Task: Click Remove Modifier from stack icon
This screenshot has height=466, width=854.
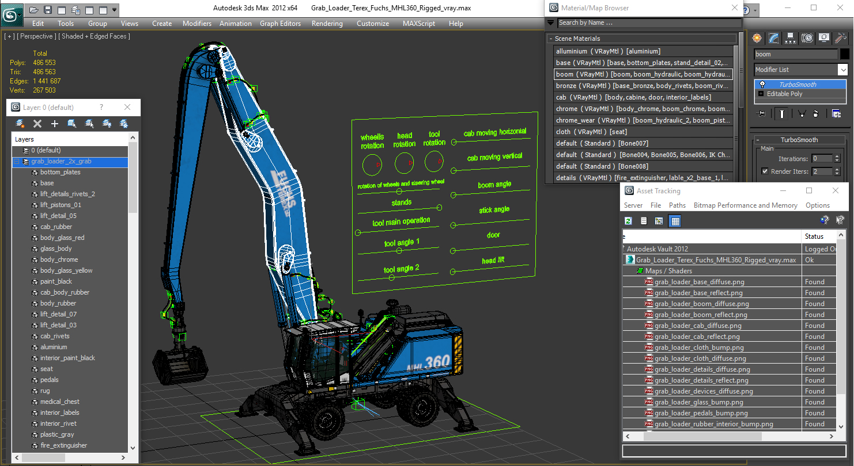Action: tap(815, 113)
